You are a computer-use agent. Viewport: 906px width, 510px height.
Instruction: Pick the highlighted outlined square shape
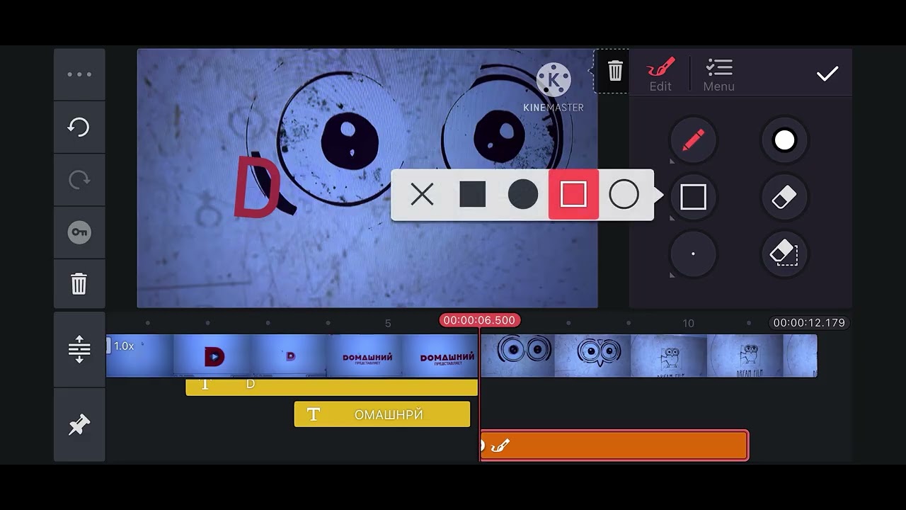click(x=573, y=194)
